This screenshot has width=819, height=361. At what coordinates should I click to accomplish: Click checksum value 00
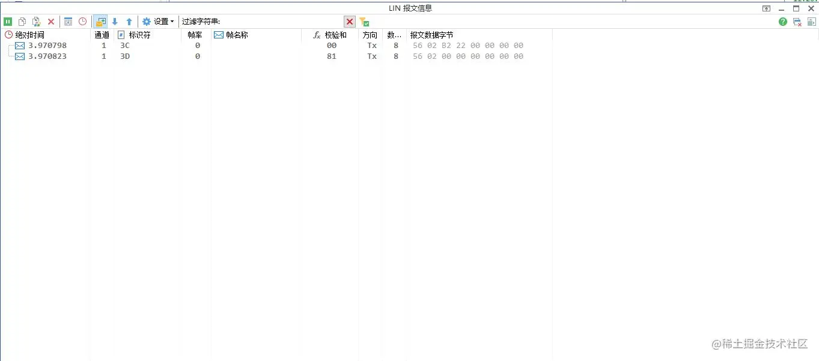pos(332,46)
